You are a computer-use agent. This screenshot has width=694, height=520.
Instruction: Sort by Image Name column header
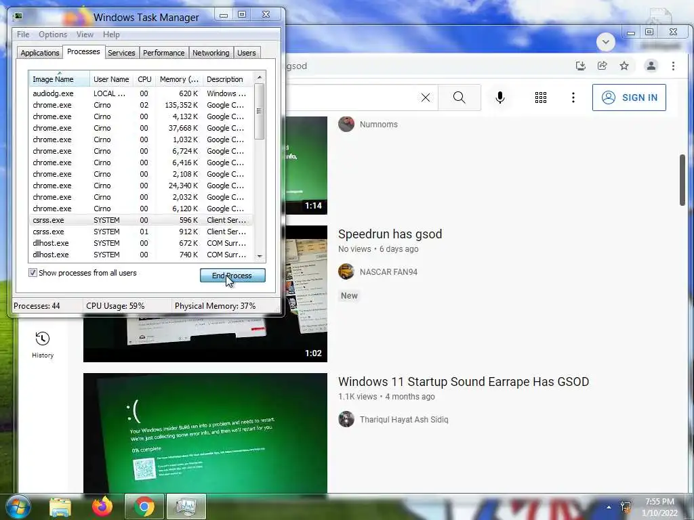(x=60, y=79)
